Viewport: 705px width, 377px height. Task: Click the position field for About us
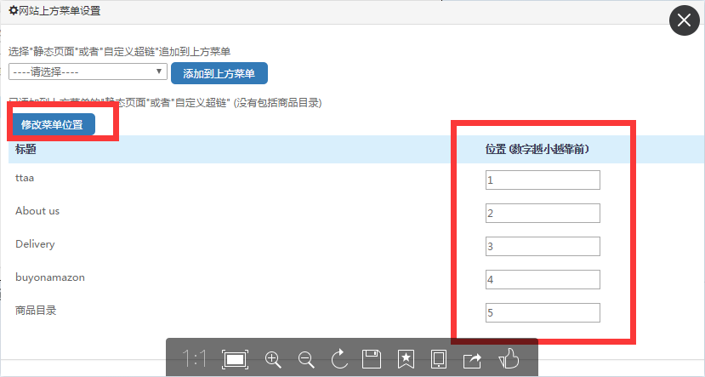tap(543, 214)
